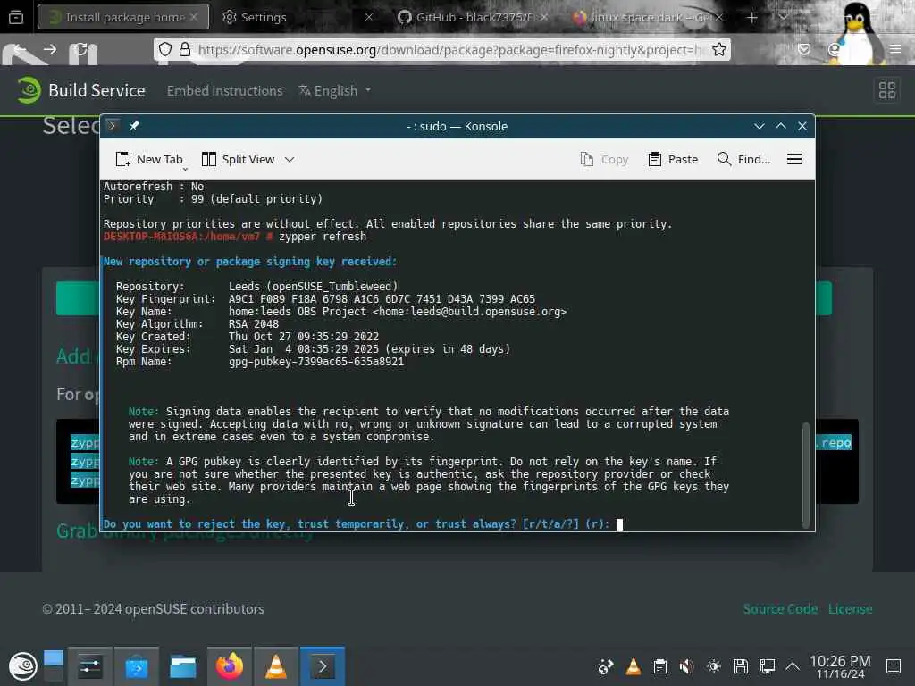The height and width of the screenshot is (686, 915).
Task: Close the Konsole window
Action: tap(802, 126)
